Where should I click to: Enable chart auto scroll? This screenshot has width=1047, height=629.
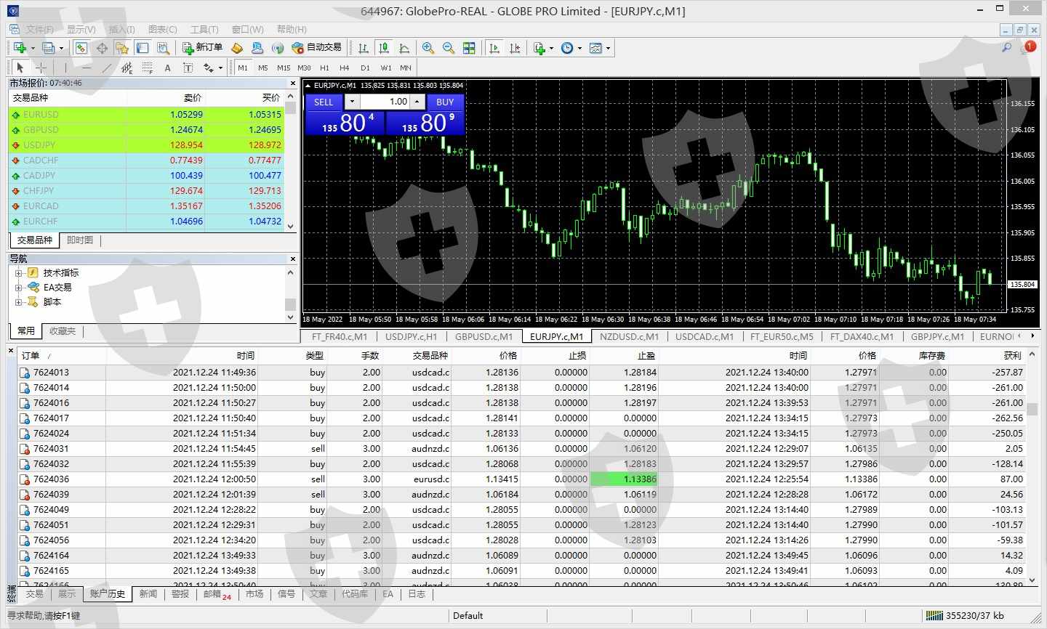(x=494, y=48)
